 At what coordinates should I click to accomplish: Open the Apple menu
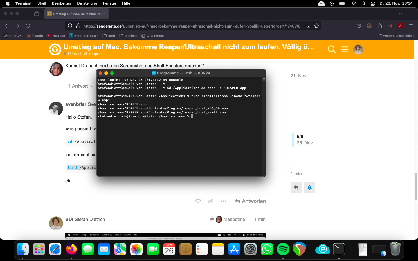click(x=8, y=3)
